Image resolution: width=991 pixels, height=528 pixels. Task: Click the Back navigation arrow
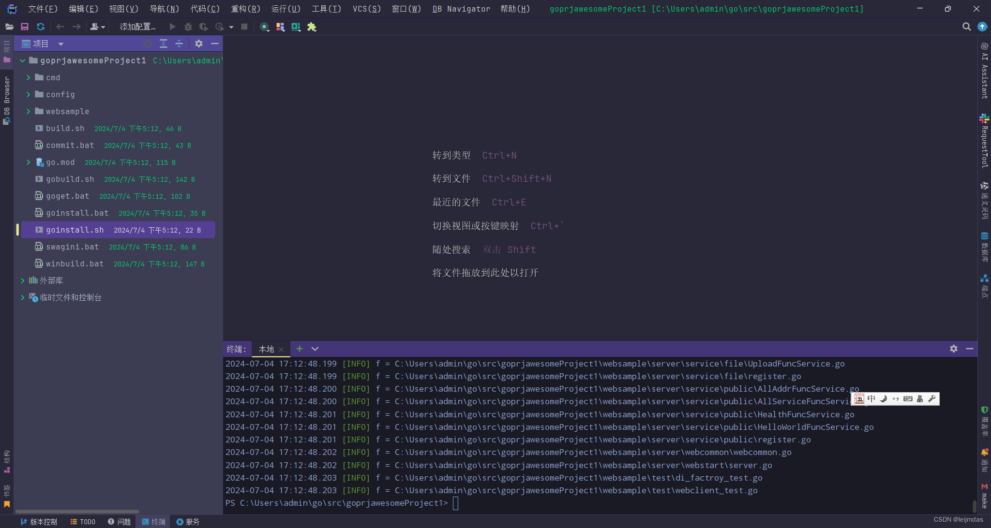pyautogui.click(x=60, y=27)
